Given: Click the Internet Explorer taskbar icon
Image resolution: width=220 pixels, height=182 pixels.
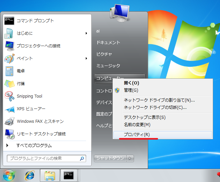Looking at the screenshot, I should [30, 175].
